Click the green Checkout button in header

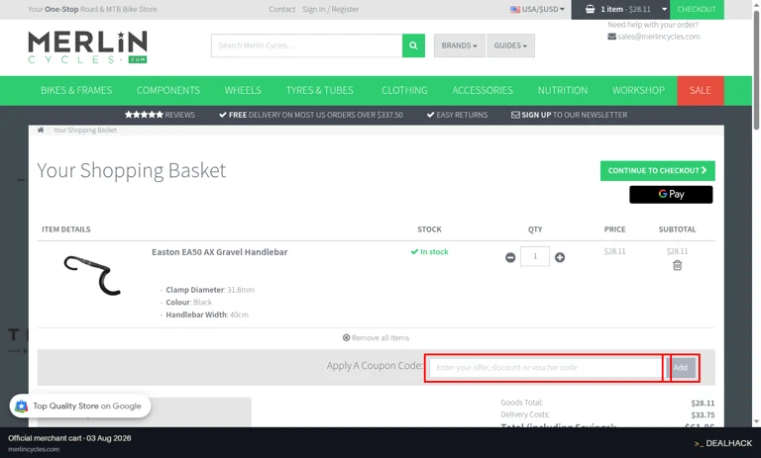click(x=697, y=9)
